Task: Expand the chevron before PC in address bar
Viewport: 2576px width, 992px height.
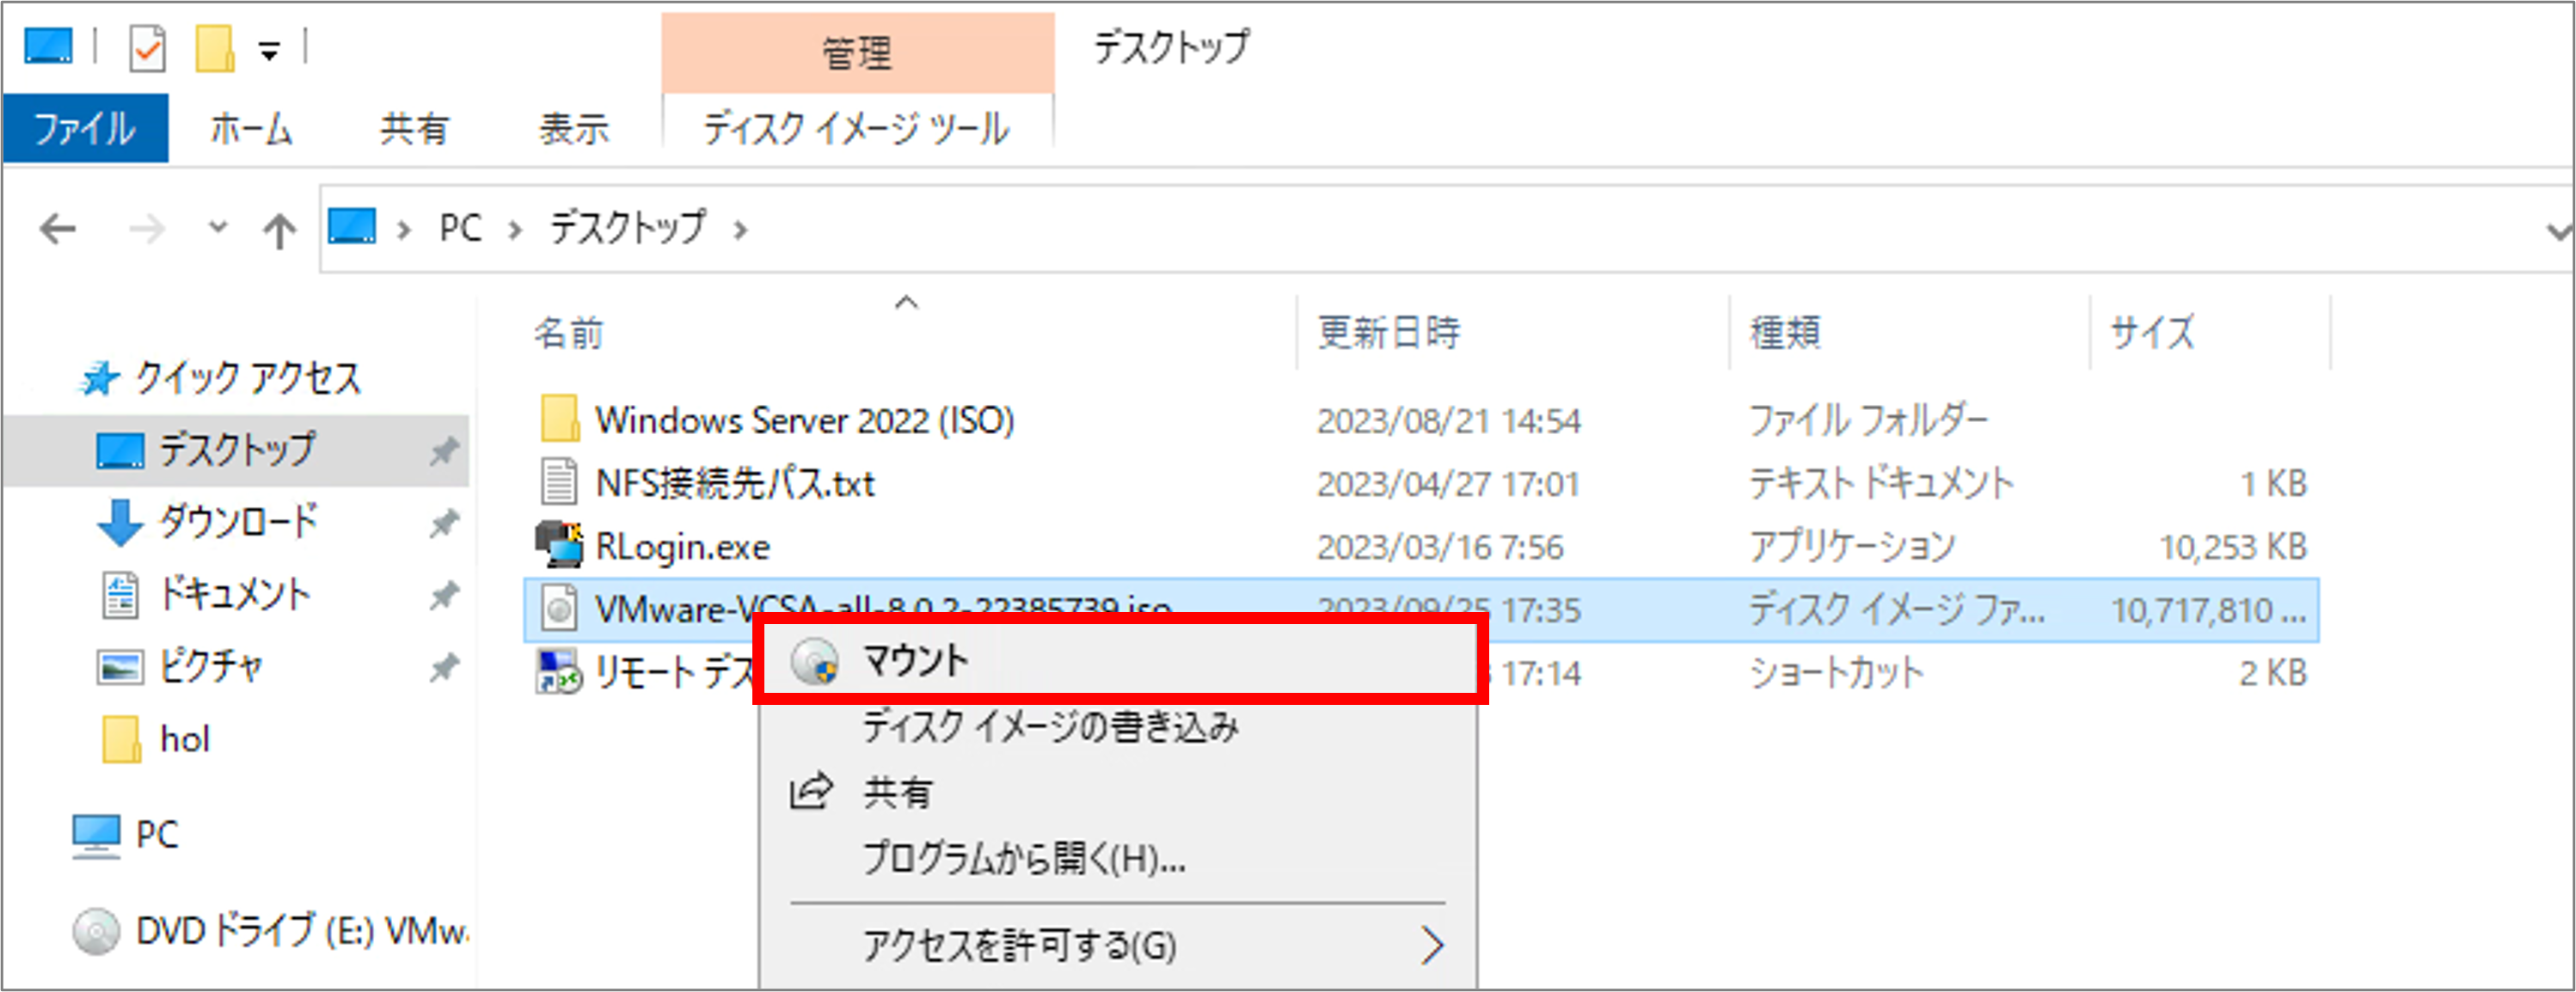Action: point(404,231)
